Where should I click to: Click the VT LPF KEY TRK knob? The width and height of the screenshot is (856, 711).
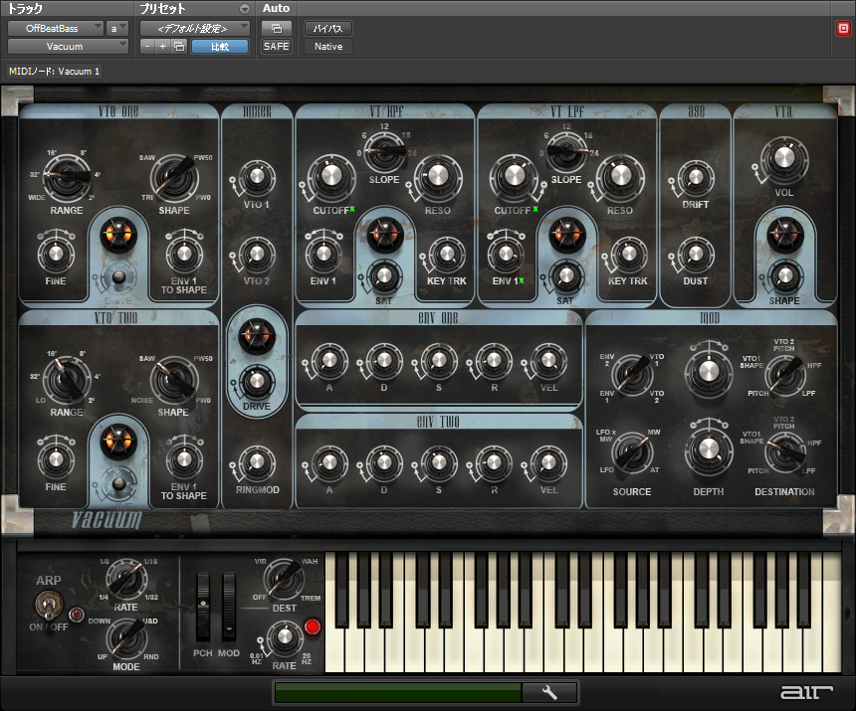[x=628, y=254]
